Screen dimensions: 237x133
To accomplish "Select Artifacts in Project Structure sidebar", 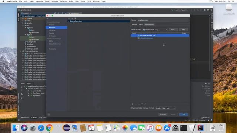I will (x=52, y=36).
